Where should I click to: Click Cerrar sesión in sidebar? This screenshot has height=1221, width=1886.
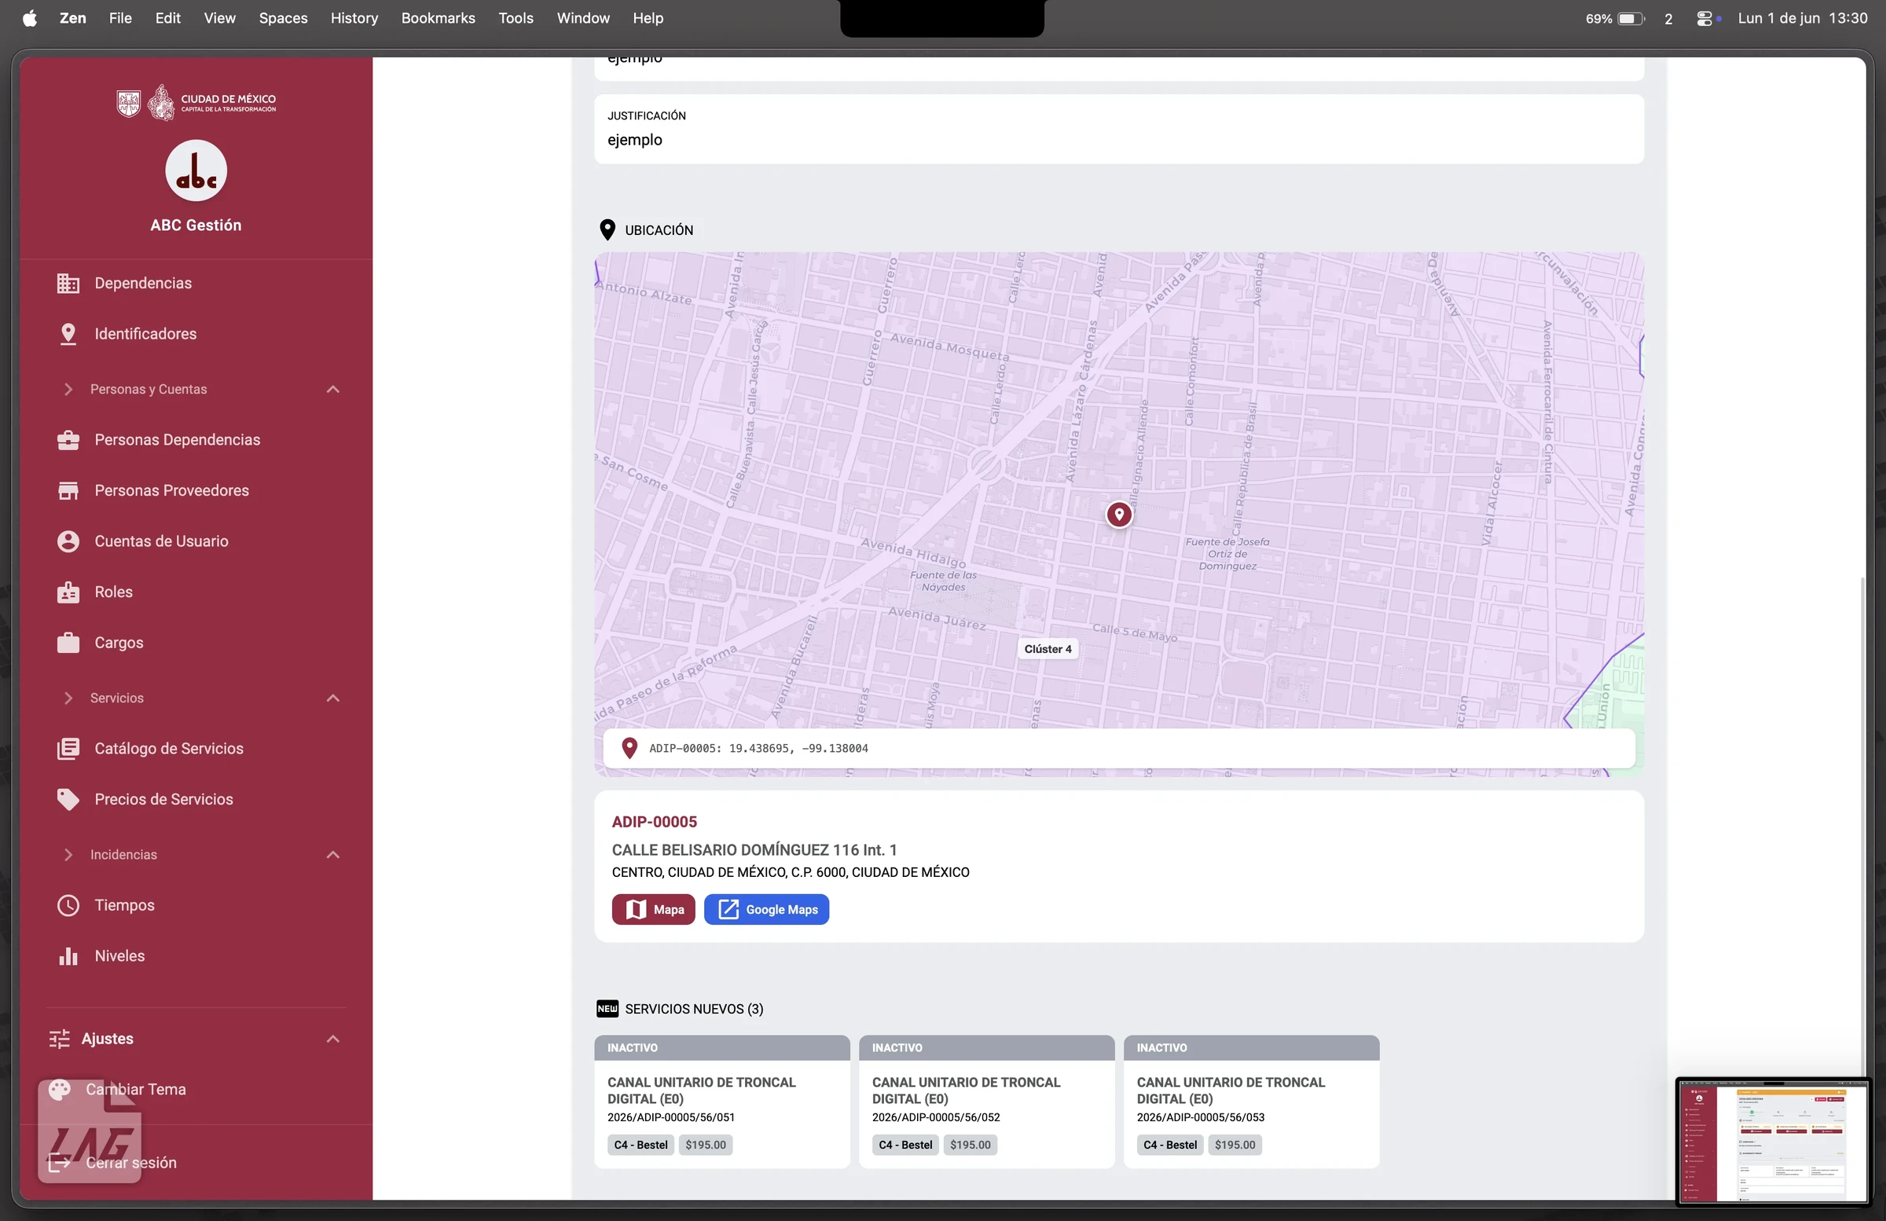(130, 1162)
